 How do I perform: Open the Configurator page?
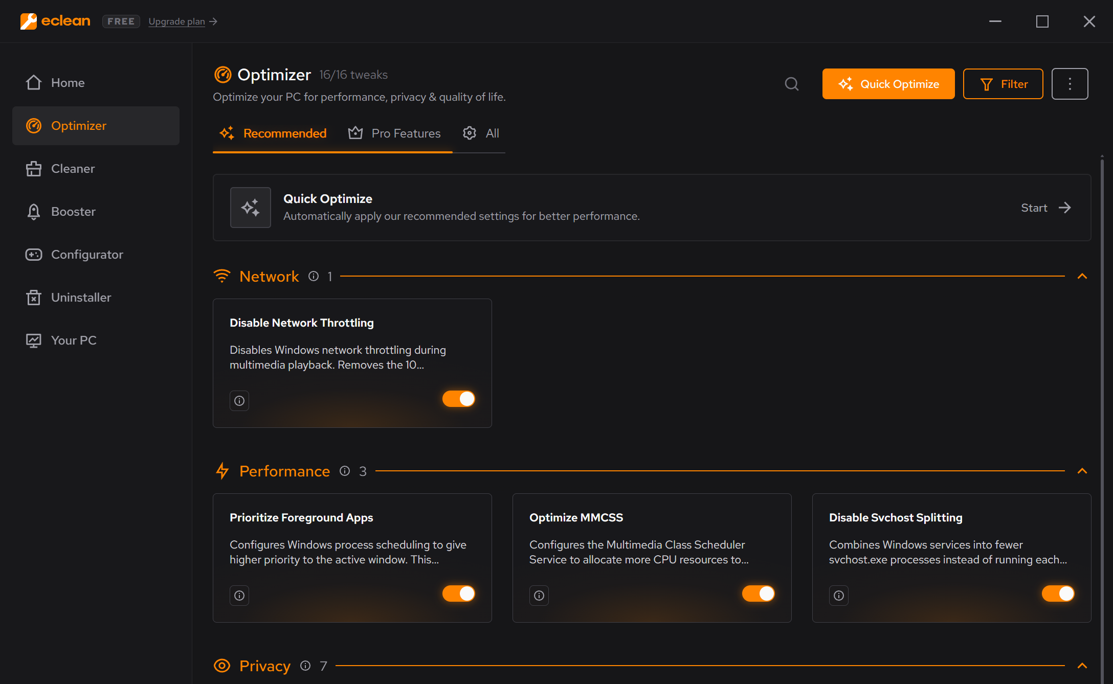point(96,255)
